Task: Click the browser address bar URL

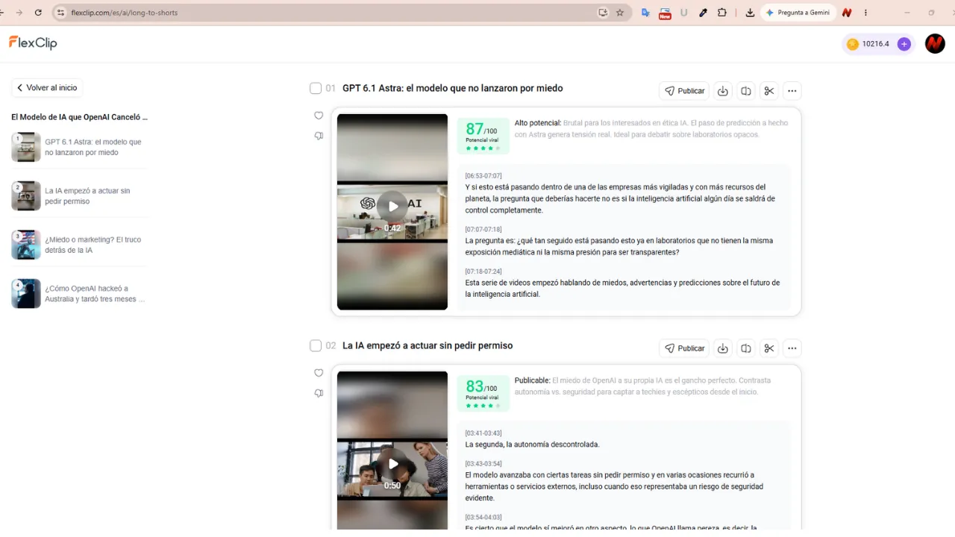Action: pyautogui.click(x=125, y=13)
